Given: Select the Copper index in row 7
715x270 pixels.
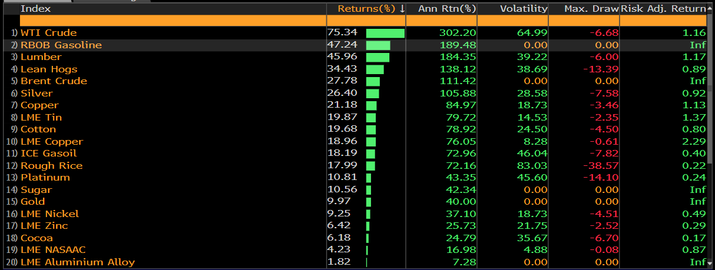Looking at the screenshot, I should click(39, 105).
